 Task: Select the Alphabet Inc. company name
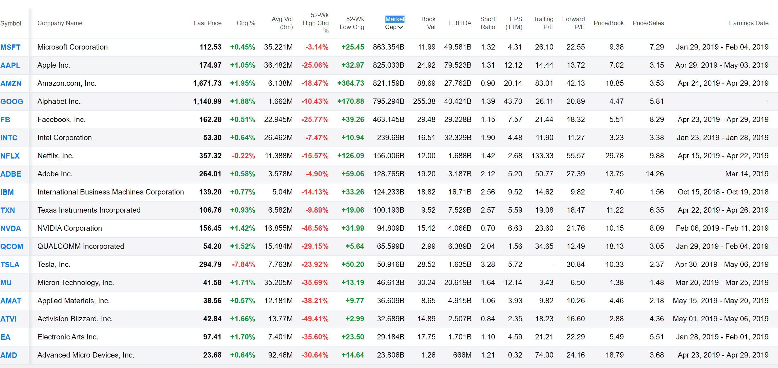click(59, 101)
